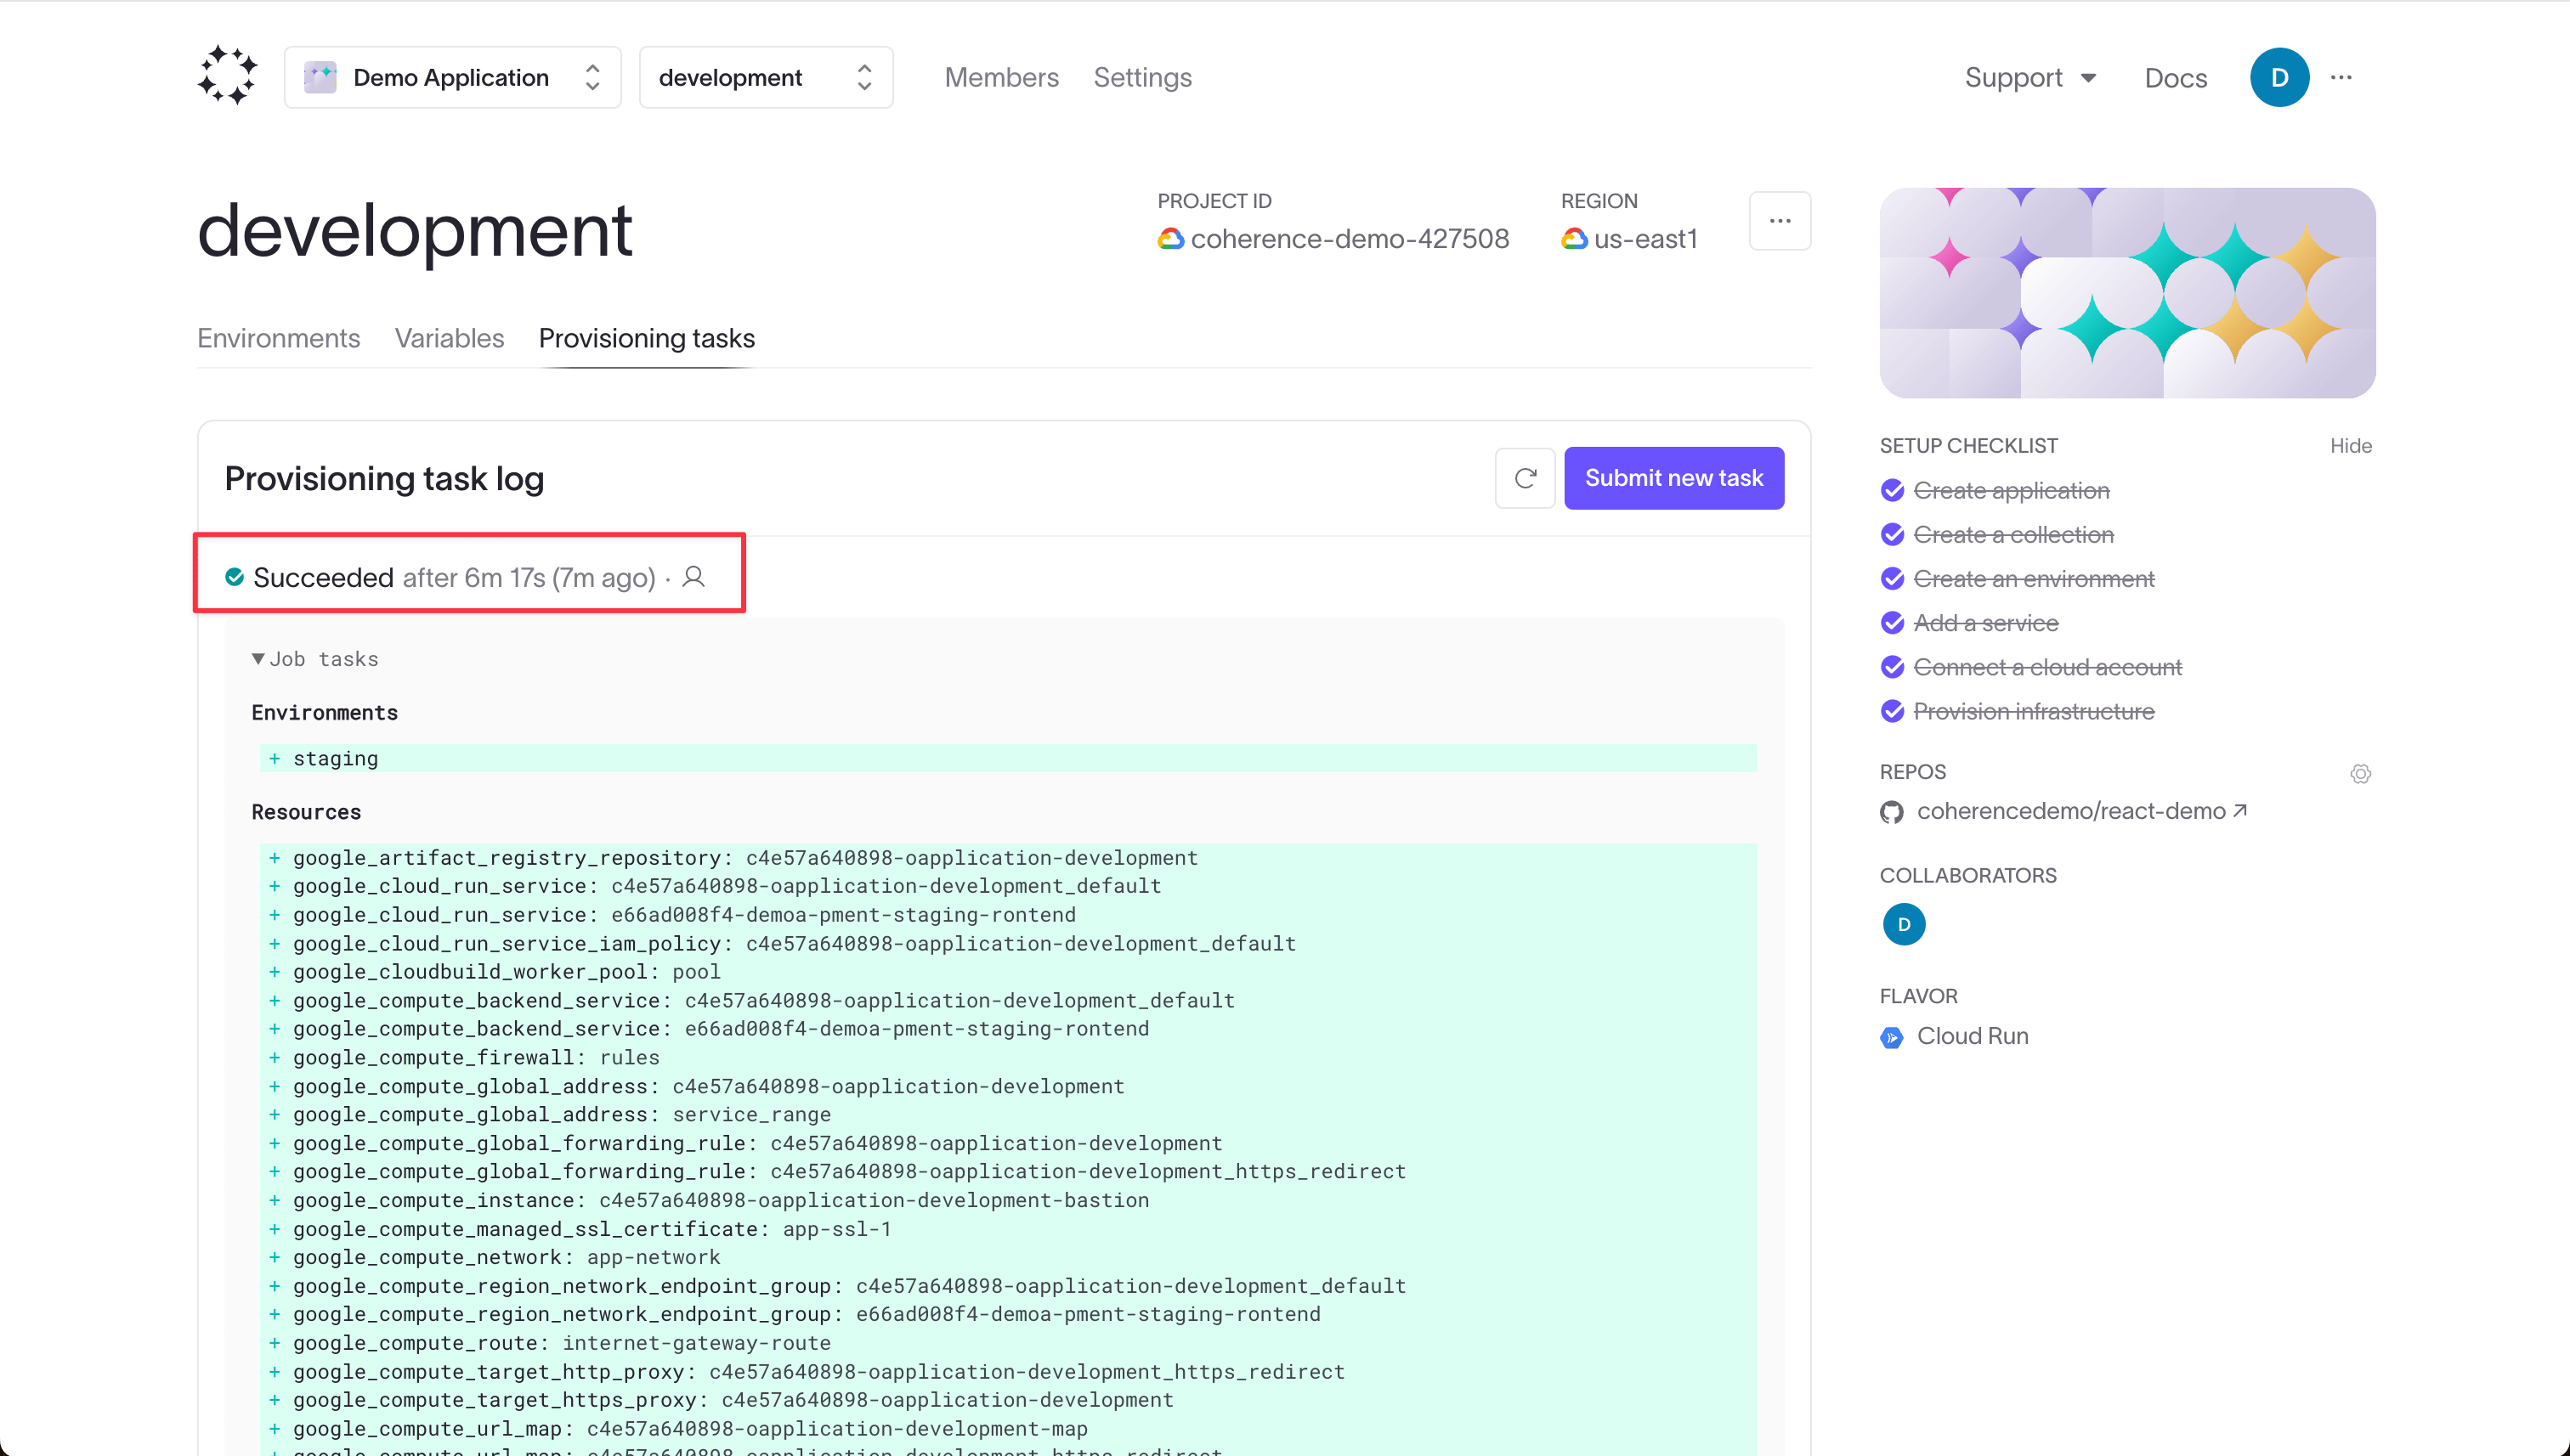Viewport: 2570px width, 1456px height.
Task: Toggle Create application checklist item check
Action: [x=1892, y=491]
